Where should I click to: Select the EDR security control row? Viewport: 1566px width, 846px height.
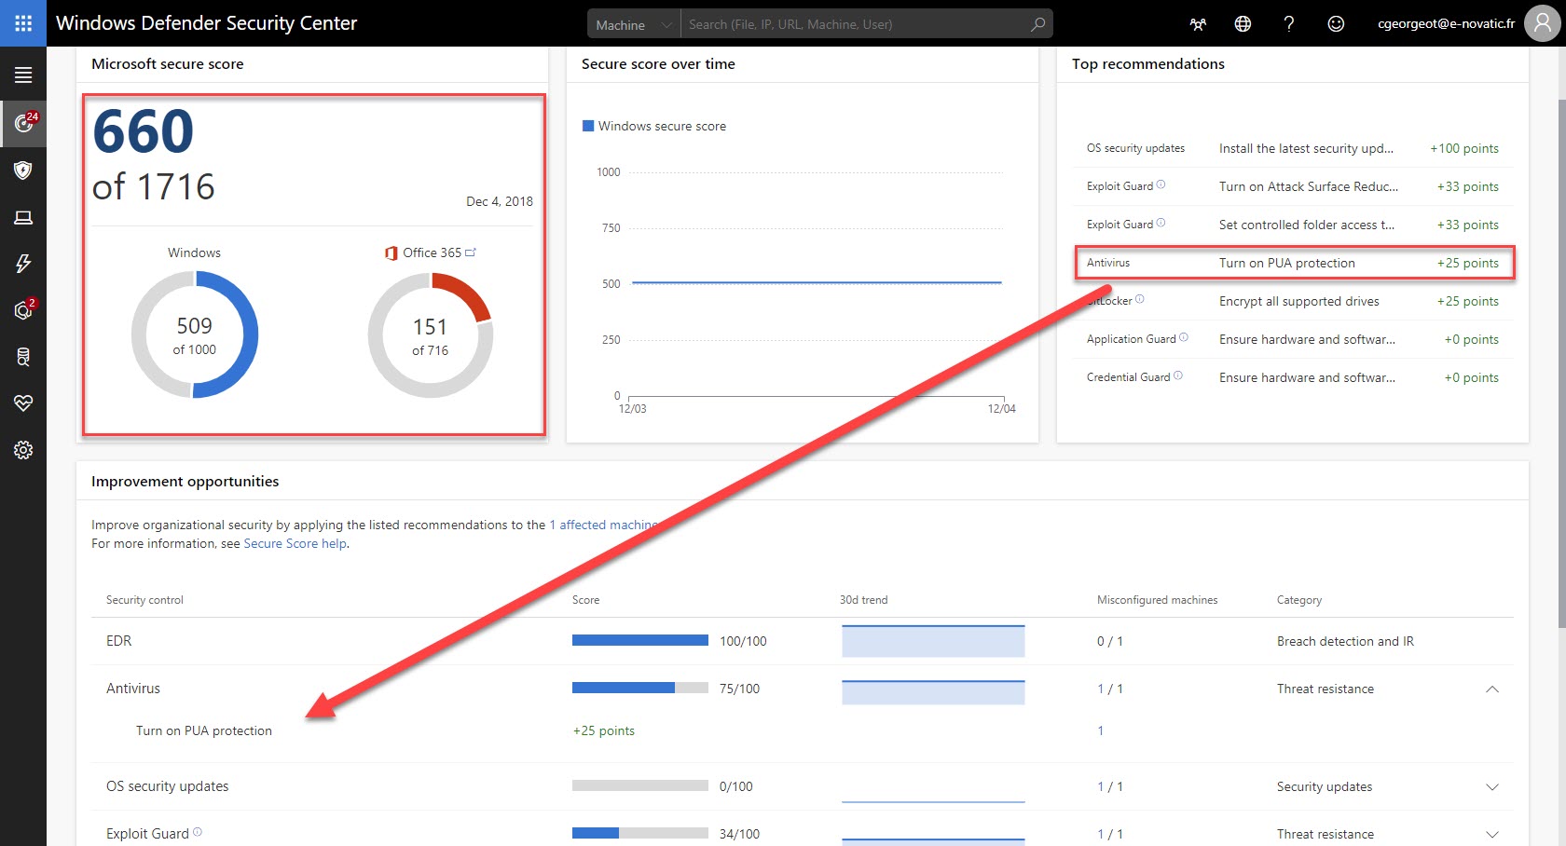[x=803, y=641]
